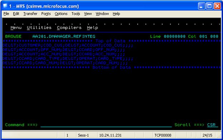Maximize the MVS terminal window

[x=209, y=6]
